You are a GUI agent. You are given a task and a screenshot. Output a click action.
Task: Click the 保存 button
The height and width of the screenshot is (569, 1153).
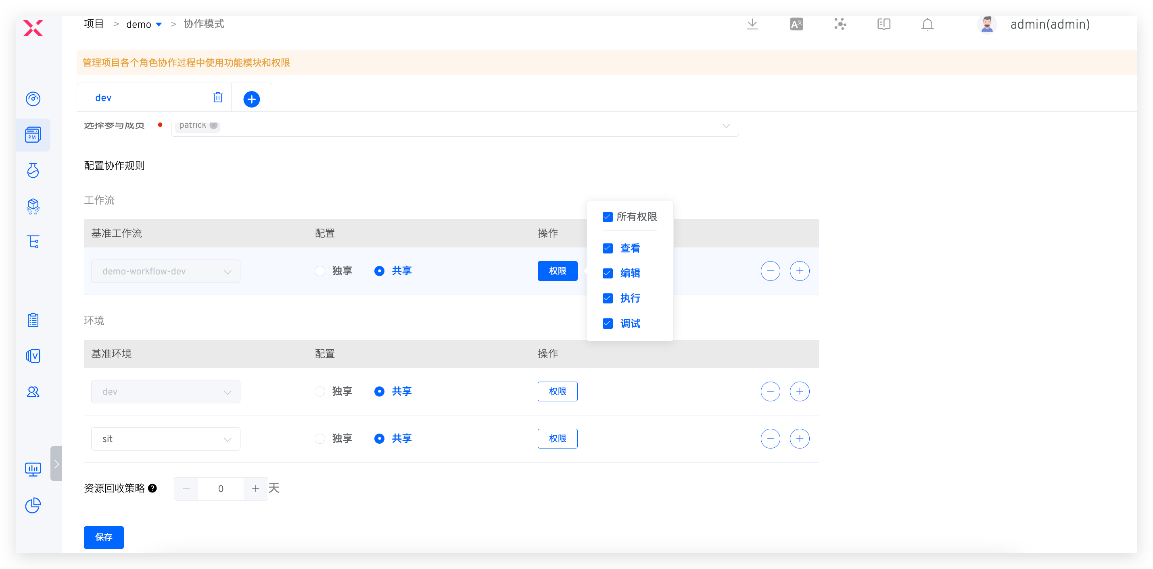coord(103,537)
